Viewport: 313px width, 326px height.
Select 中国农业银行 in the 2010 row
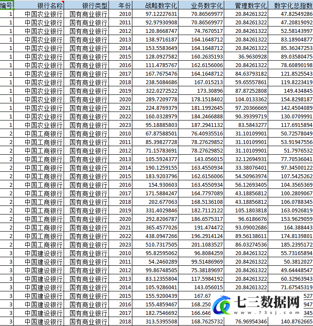[x=39, y=14]
